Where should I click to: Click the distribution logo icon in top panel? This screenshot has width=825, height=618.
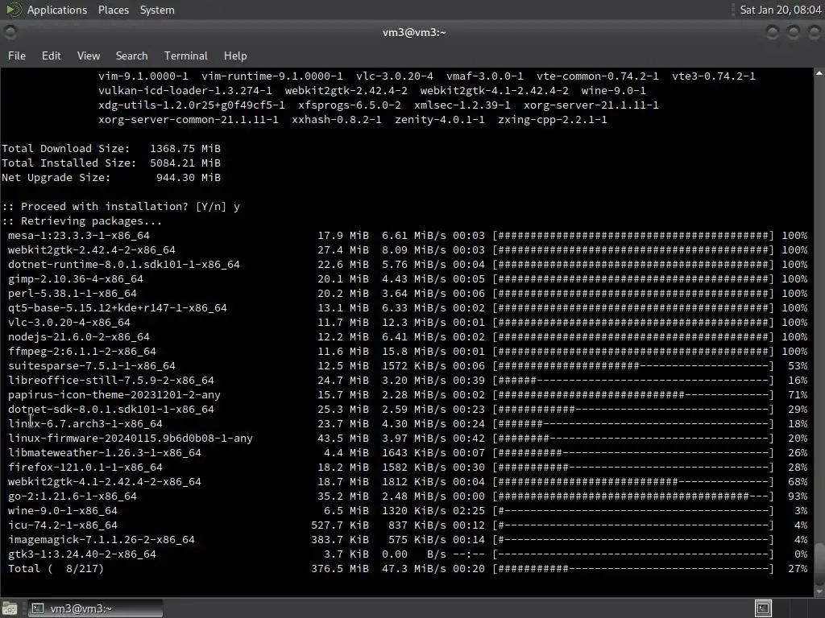point(13,10)
